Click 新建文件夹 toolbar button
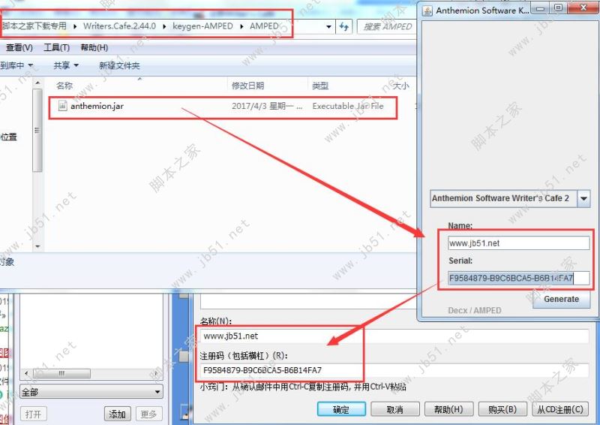 point(119,65)
